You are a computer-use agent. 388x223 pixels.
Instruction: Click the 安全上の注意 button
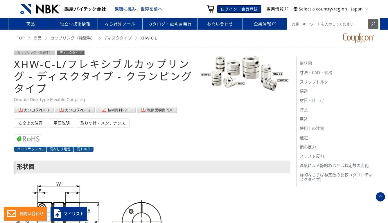click(x=30, y=123)
